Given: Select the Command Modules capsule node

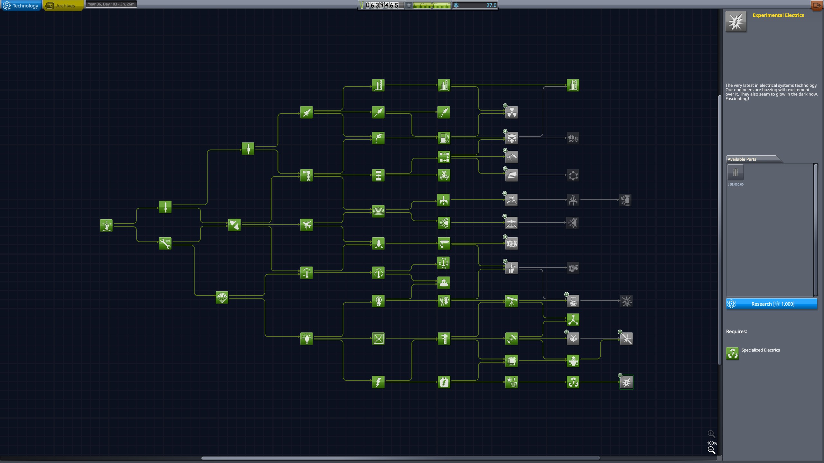Looking at the screenshot, I should (444, 282).
